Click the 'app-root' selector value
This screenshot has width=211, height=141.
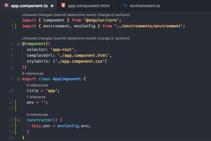point(62,50)
